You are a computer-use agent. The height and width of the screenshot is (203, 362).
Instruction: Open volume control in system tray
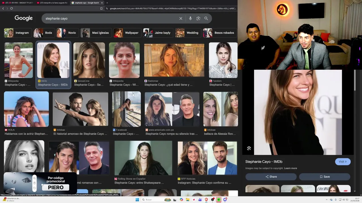coord(344,200)
